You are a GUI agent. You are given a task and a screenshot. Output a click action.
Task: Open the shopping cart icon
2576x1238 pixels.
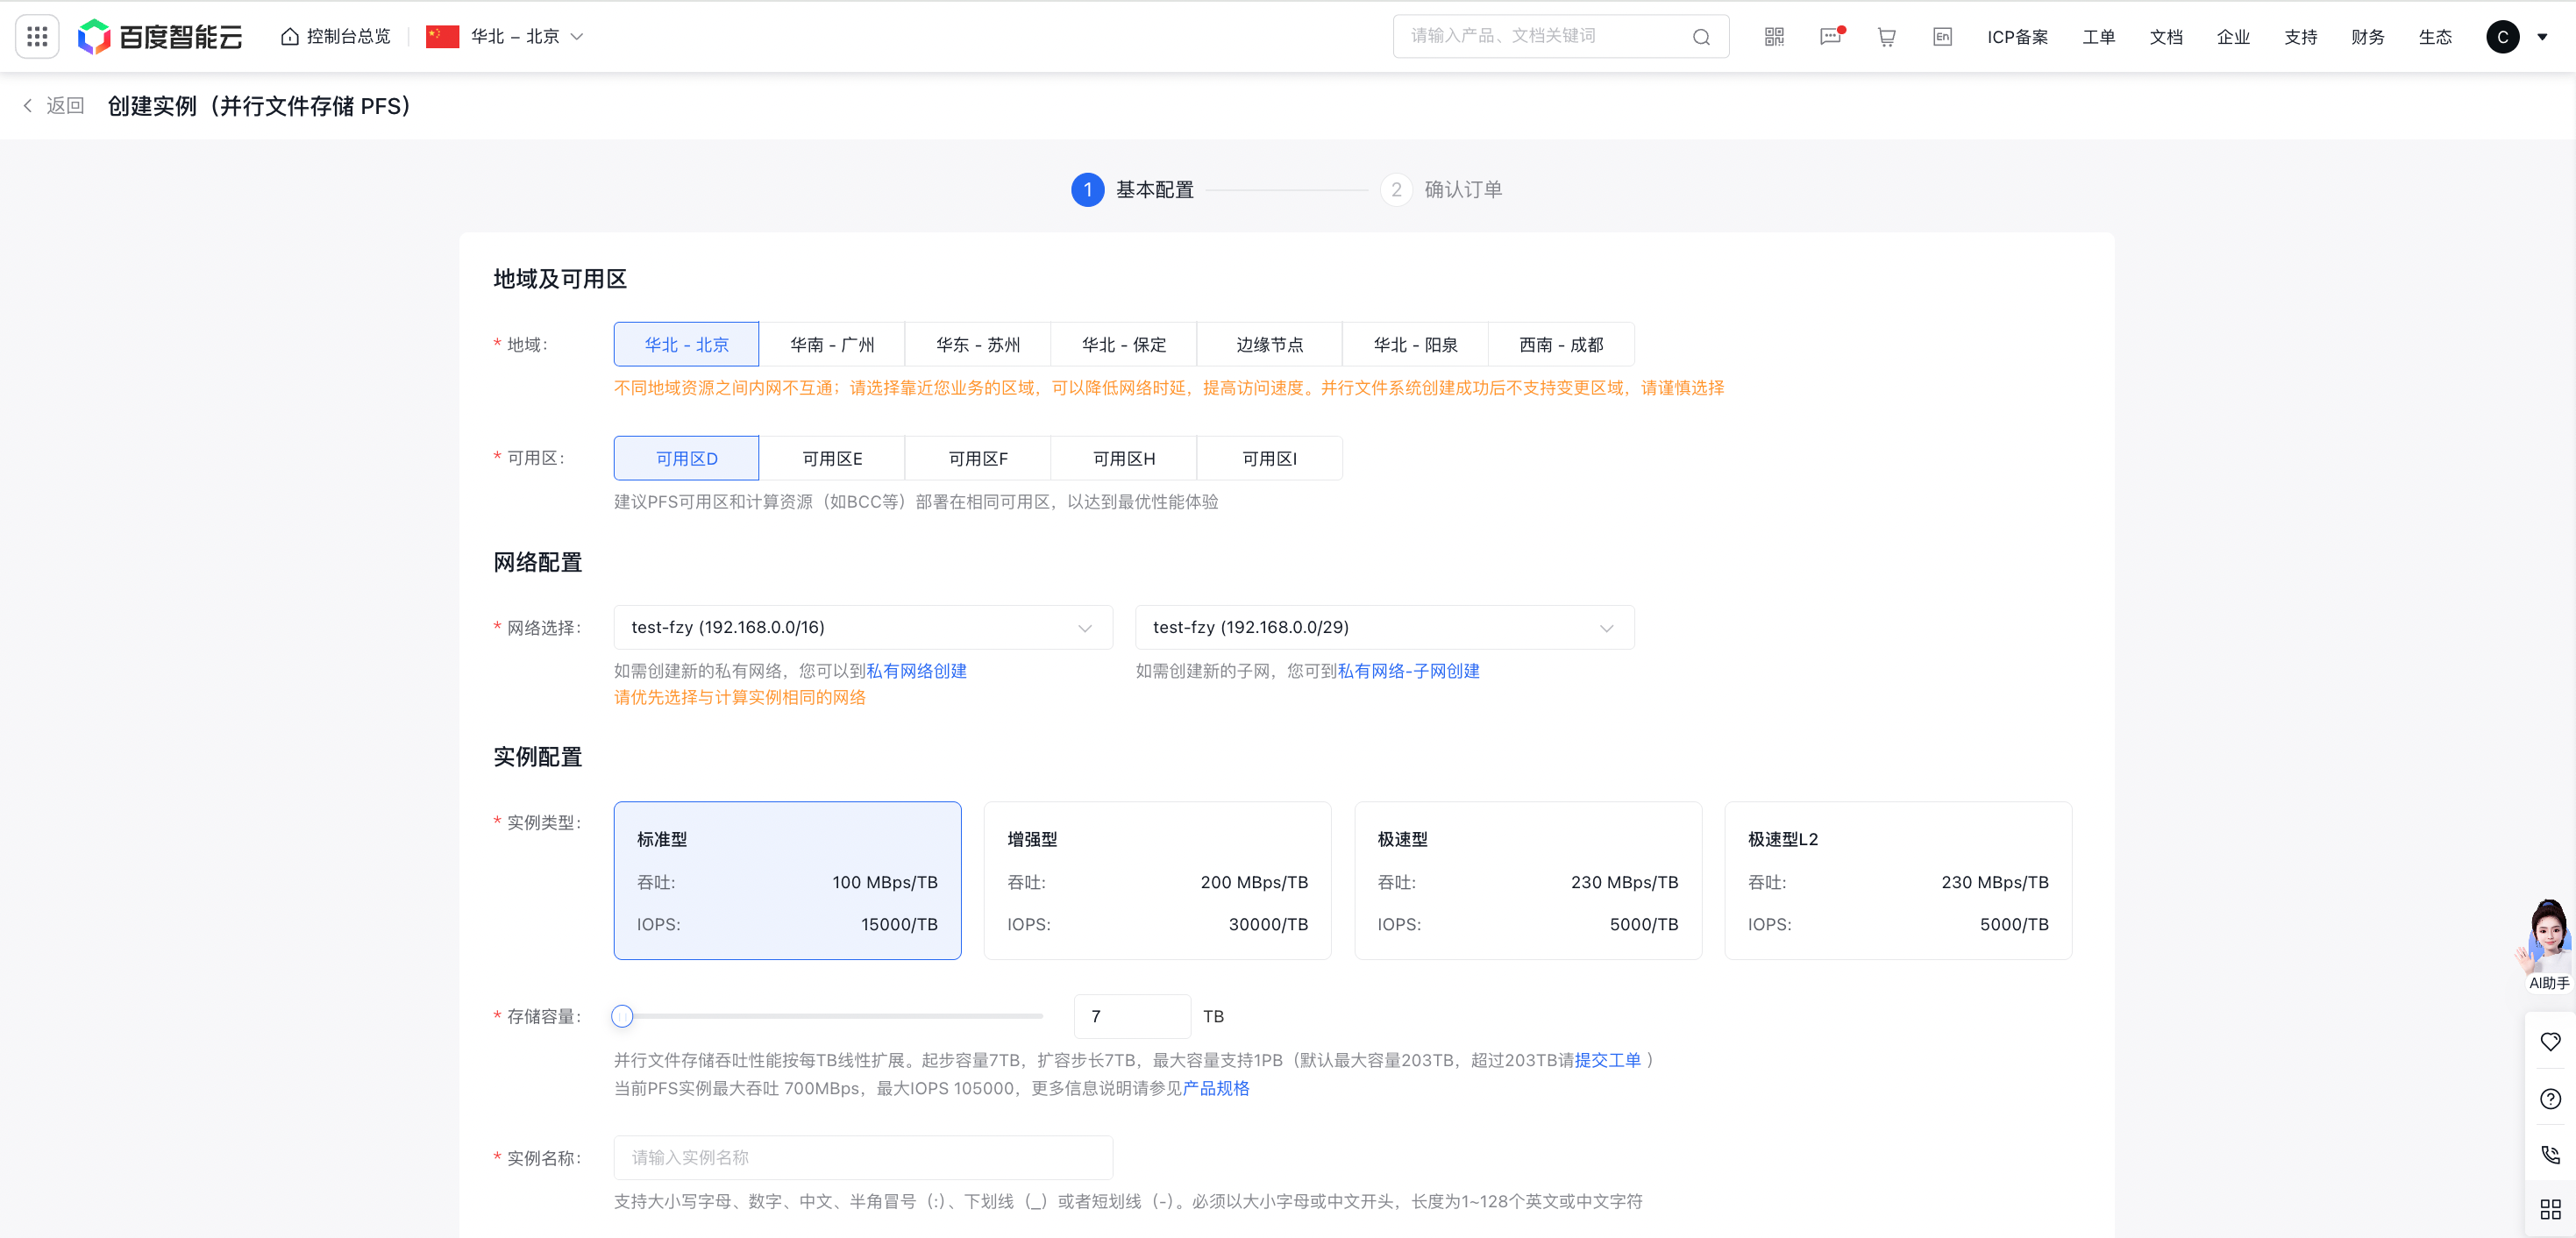coord(1886,37)
